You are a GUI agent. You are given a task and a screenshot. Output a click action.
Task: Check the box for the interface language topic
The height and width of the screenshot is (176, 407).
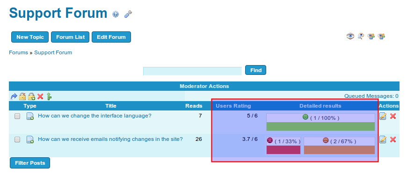click(x=17, y=116)
